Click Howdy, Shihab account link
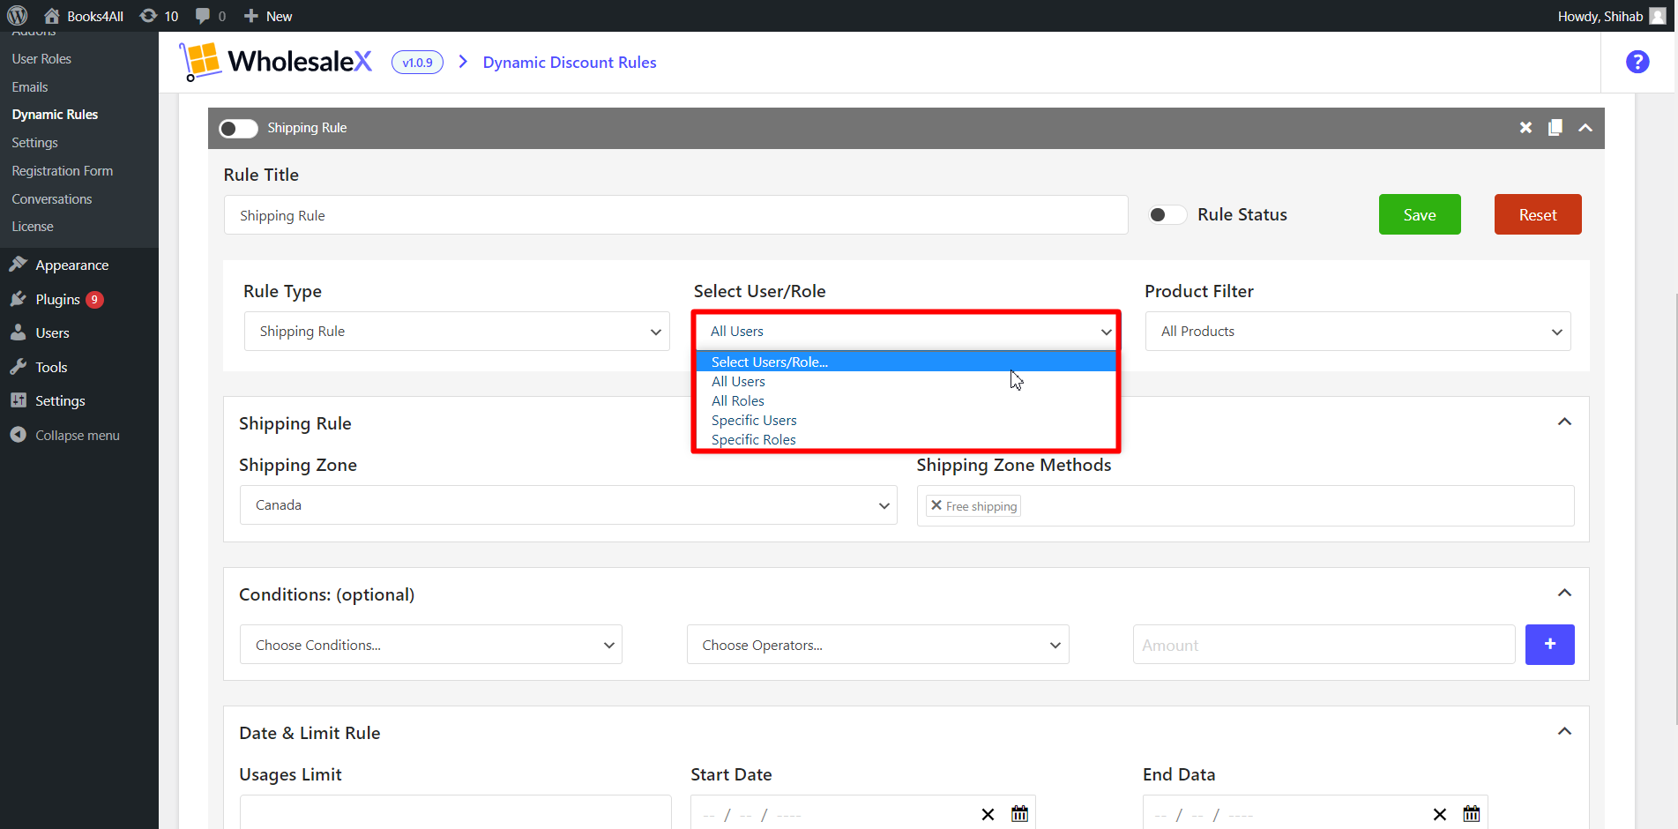Viewport: 1678px width, 829px height. point(1600,16)
